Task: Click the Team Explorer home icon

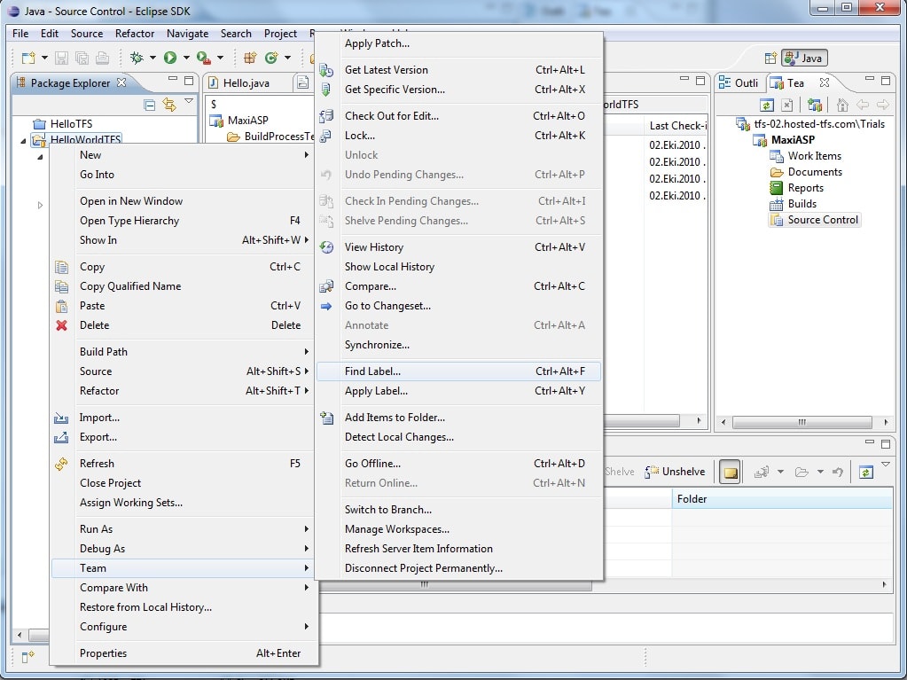Action: [842, 106]
